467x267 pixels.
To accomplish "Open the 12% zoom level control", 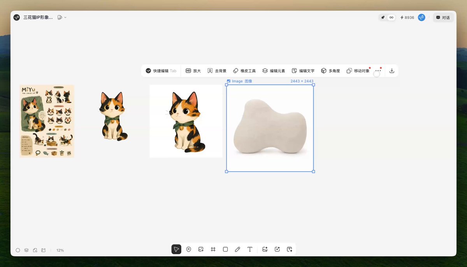I will 60,250.
